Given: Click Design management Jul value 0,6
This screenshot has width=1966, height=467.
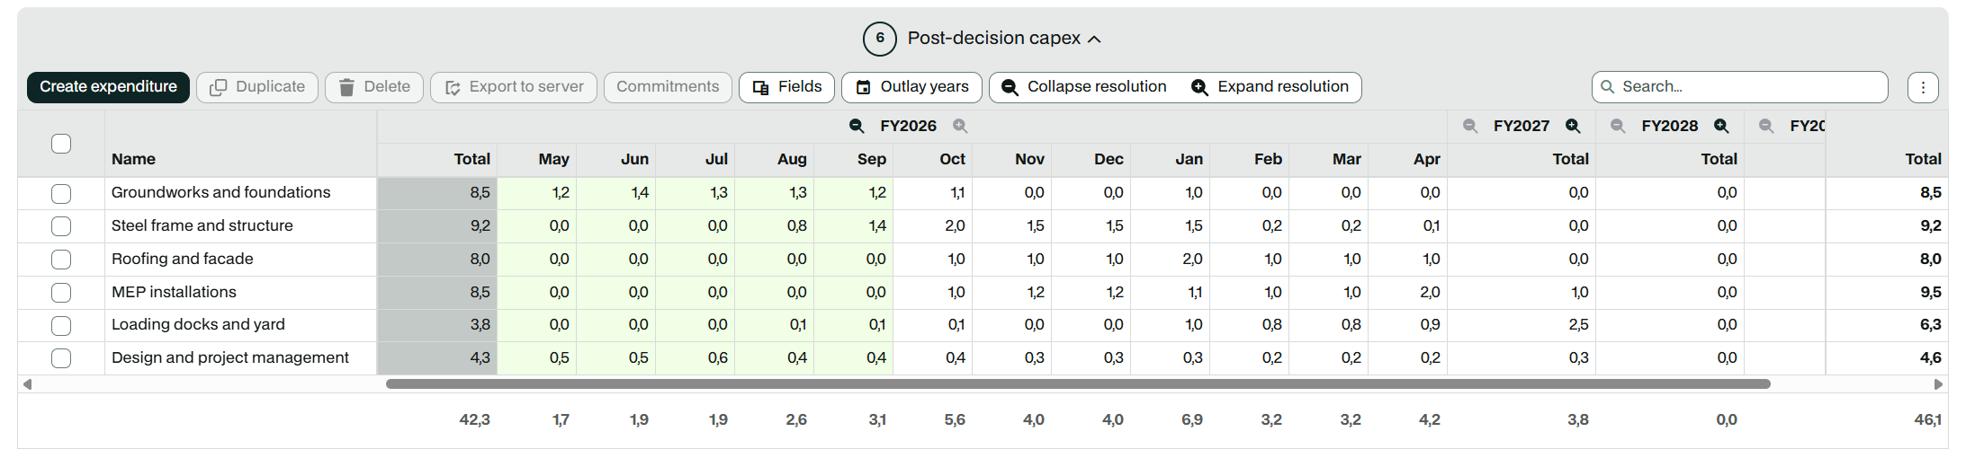Looking at the screenshot, I should click(718, 357).
